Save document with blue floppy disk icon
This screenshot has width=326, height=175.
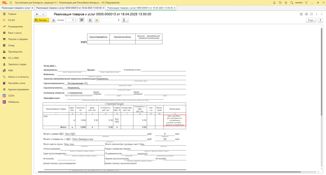pos(90,20)
